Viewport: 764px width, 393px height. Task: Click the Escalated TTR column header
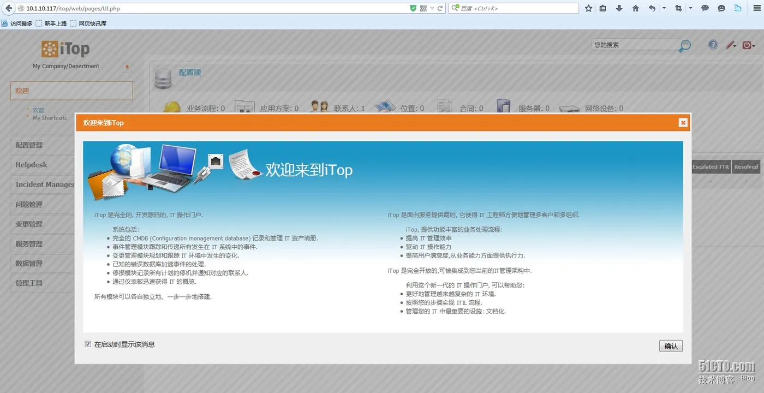click(711, 167)
